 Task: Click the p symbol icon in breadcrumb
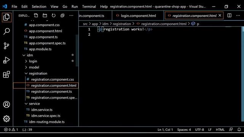coord(193,24)
